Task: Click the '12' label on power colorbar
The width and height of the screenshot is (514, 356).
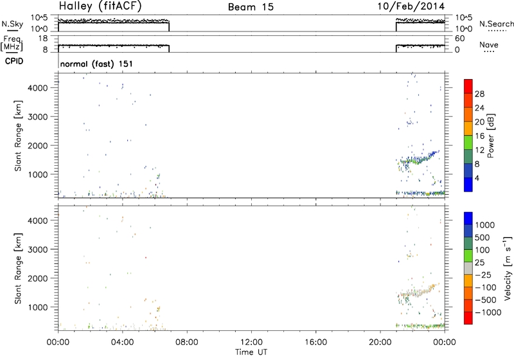Action: pyautogui.click(x=479, y=150)
